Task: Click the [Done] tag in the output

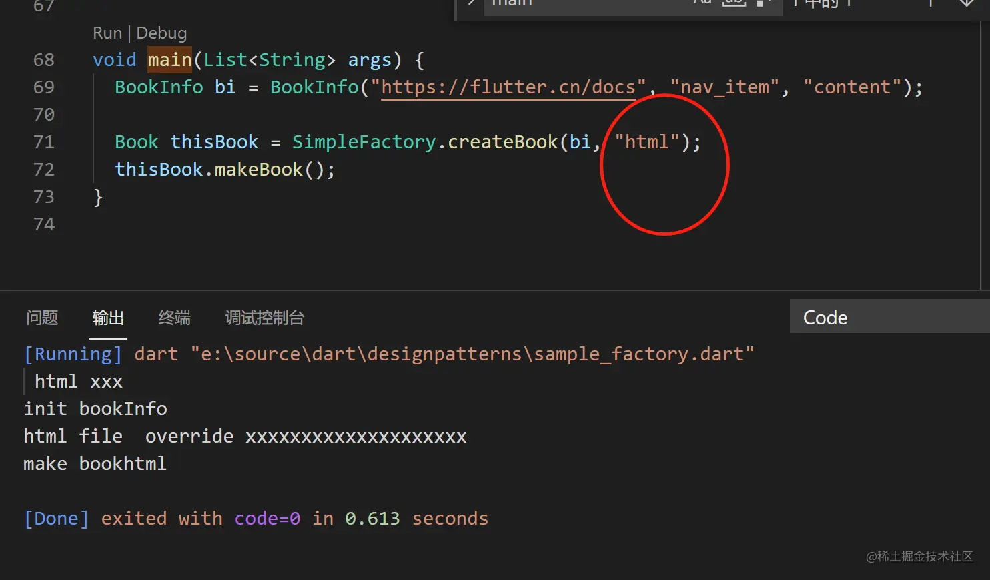Action: tap(57, 518)
